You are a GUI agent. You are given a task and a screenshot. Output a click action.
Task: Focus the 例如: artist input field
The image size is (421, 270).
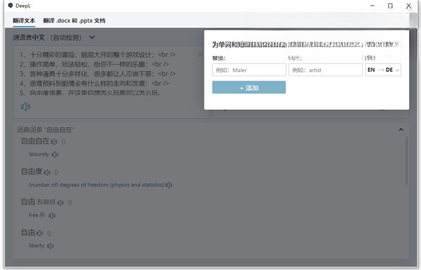point(326,70)
